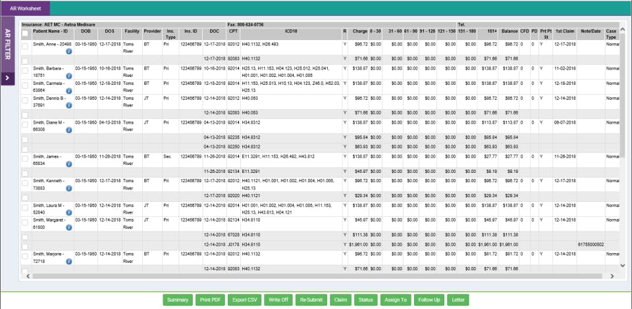
Task: Click the 92235 CPT cell
Action: 233,137
